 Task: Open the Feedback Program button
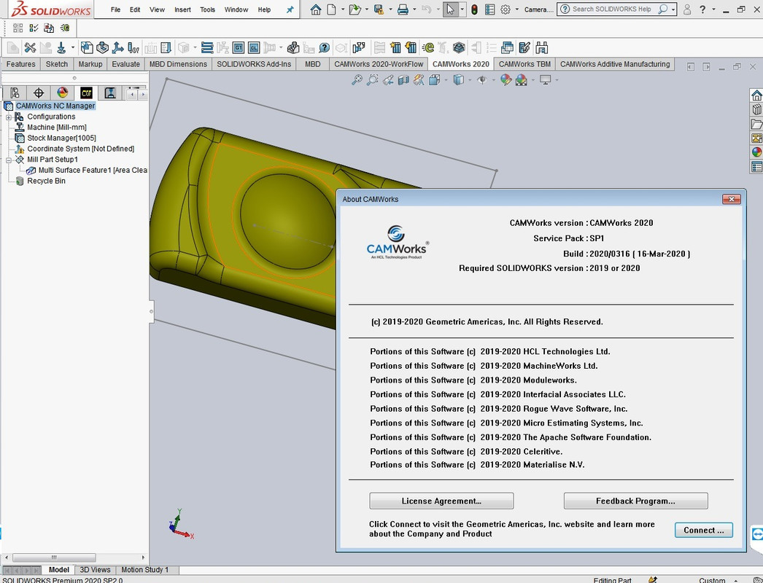coord(635,501)
